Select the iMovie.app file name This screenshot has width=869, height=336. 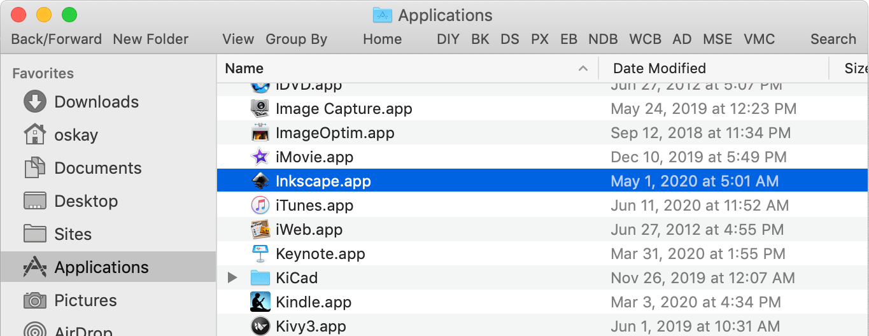(314, 157)
